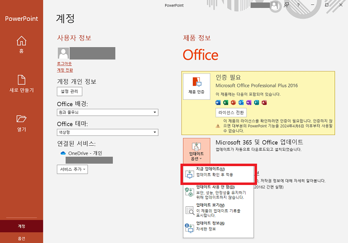The height and width of the screenshot is (243, 348).
Task: Open Help with the question mark
Action: 298,5
